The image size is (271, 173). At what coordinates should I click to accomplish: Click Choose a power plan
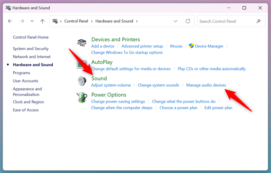(x=178, y=108)
